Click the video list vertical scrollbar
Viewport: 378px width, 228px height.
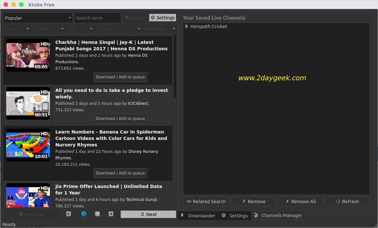pyautogui.click(x=175, y=66)
